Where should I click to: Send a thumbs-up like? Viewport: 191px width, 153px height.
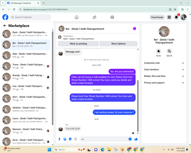(x=136, y=139)
